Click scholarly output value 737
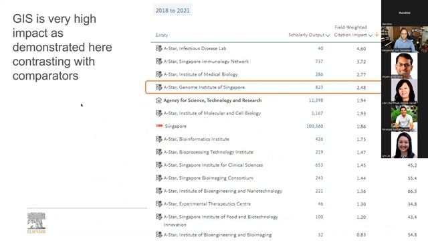Viewport: 428px width, 241px height. point(319,62)
